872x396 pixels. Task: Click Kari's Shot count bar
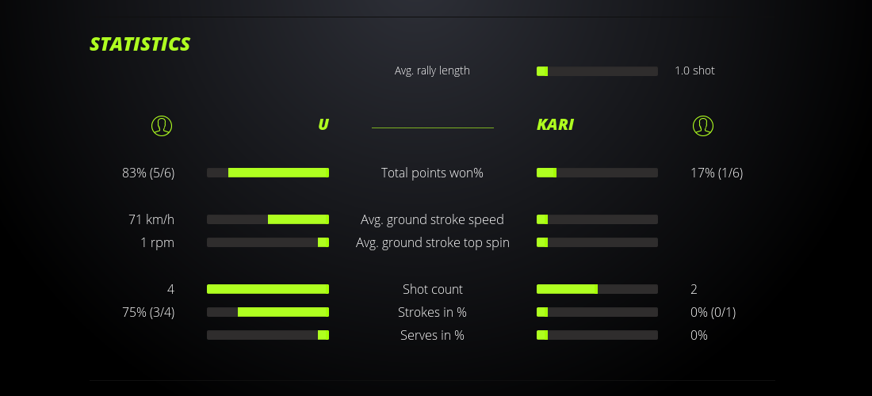[x=597, y=289]
